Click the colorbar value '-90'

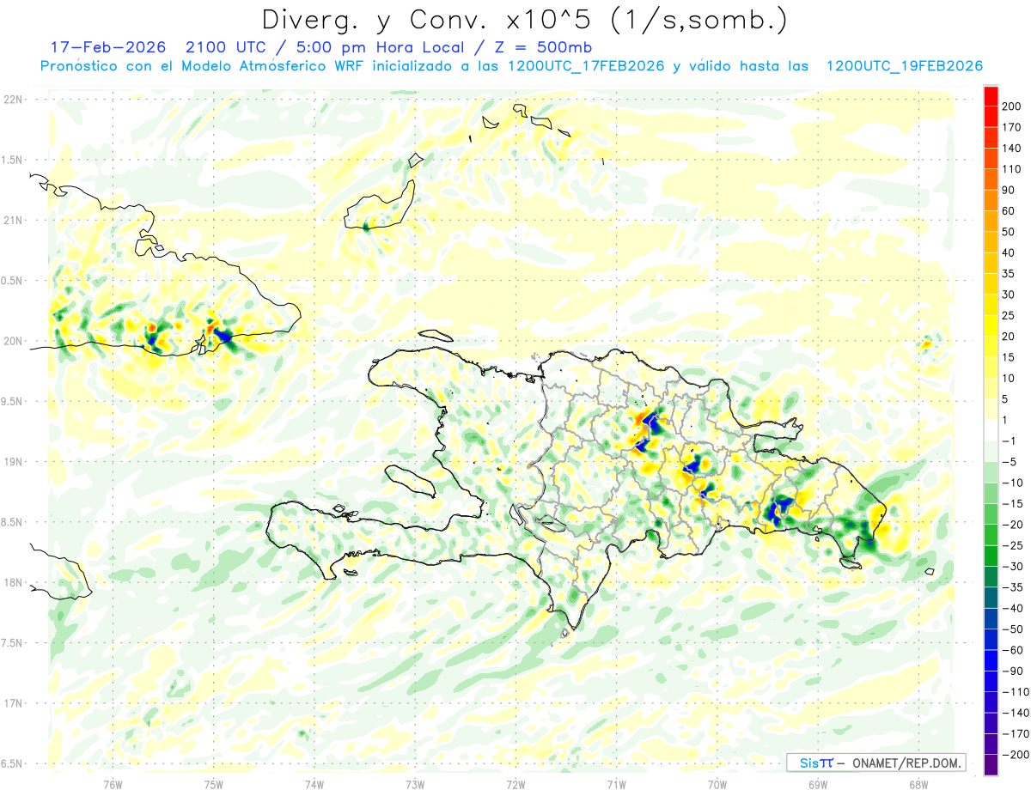click(1014, 671)
